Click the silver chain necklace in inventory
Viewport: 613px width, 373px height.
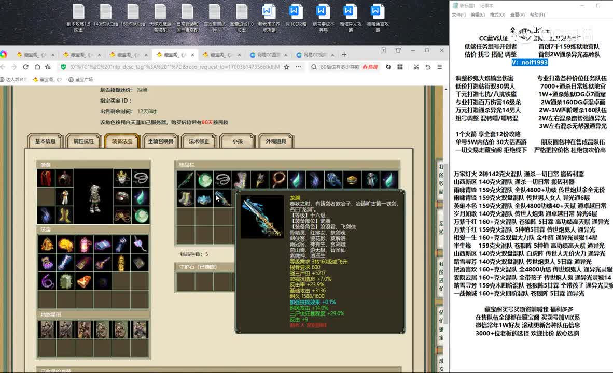point(222,180)
